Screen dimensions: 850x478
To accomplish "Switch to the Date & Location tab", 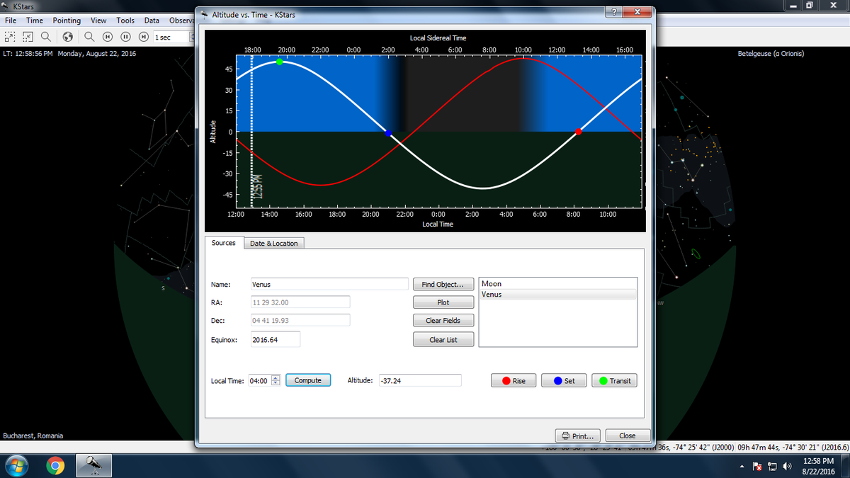I will (x=274, y=243).
